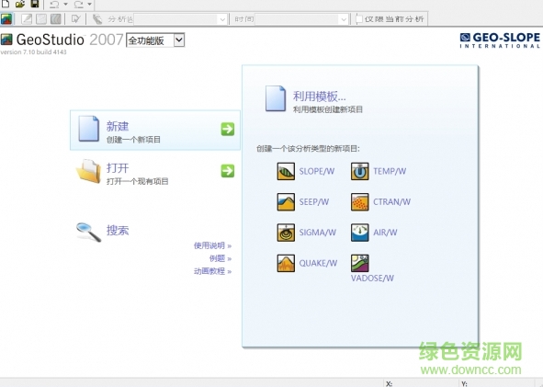
Task: Open the time (时间) combo box
Action: 301,19
